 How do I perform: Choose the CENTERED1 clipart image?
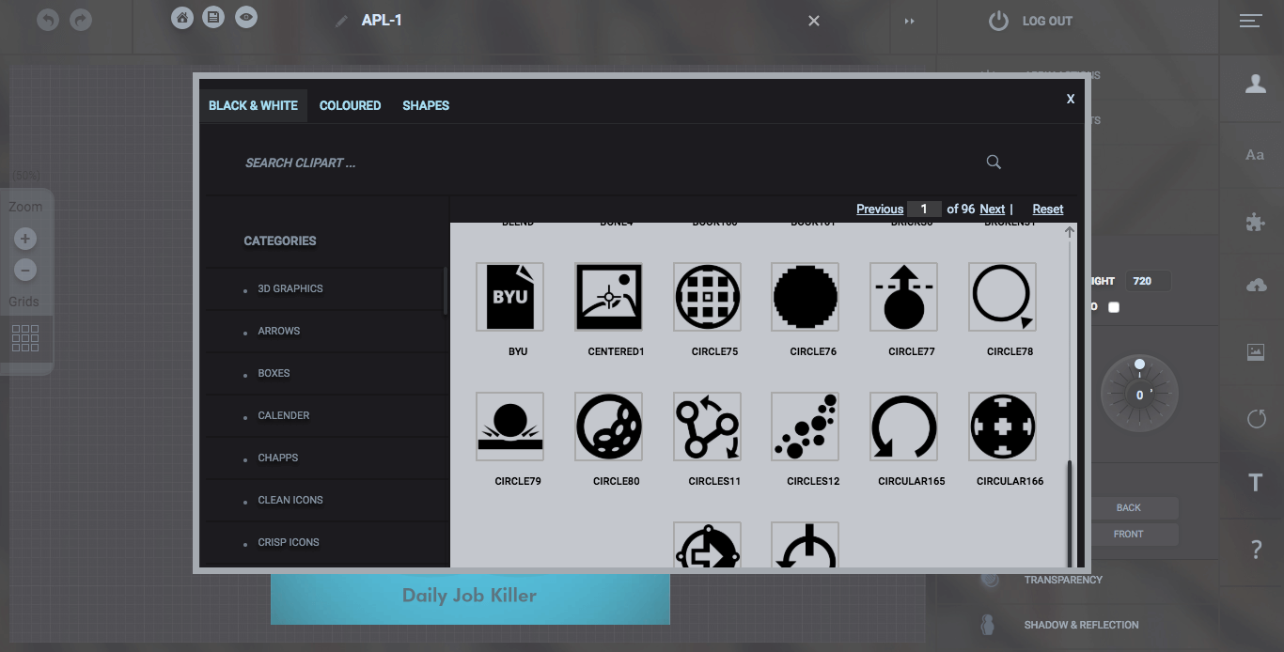point(608,297)
